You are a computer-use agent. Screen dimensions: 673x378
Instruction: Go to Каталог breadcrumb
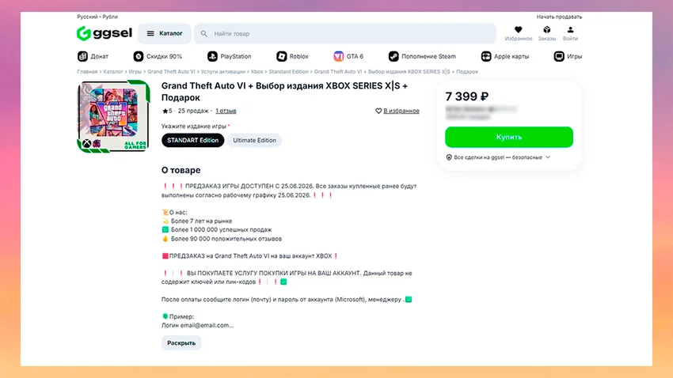point(113,72)
